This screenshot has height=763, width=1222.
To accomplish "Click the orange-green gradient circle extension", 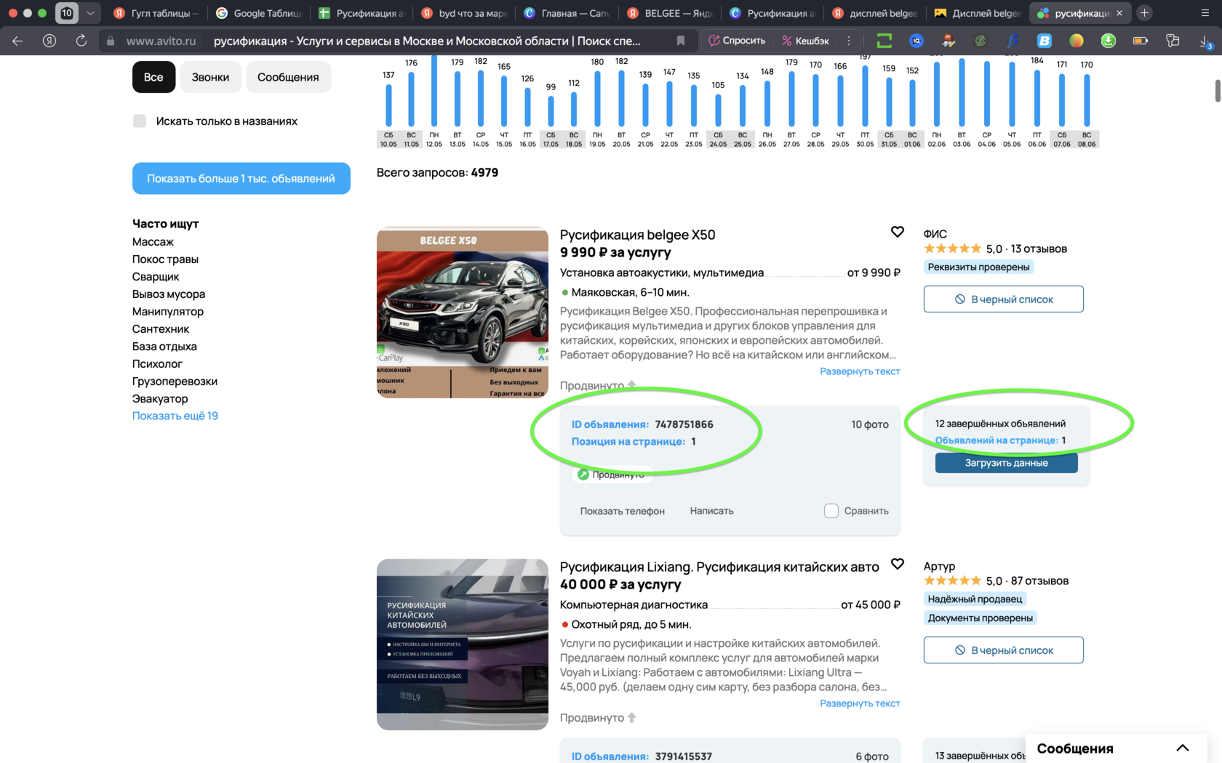I will [1077, 41].
